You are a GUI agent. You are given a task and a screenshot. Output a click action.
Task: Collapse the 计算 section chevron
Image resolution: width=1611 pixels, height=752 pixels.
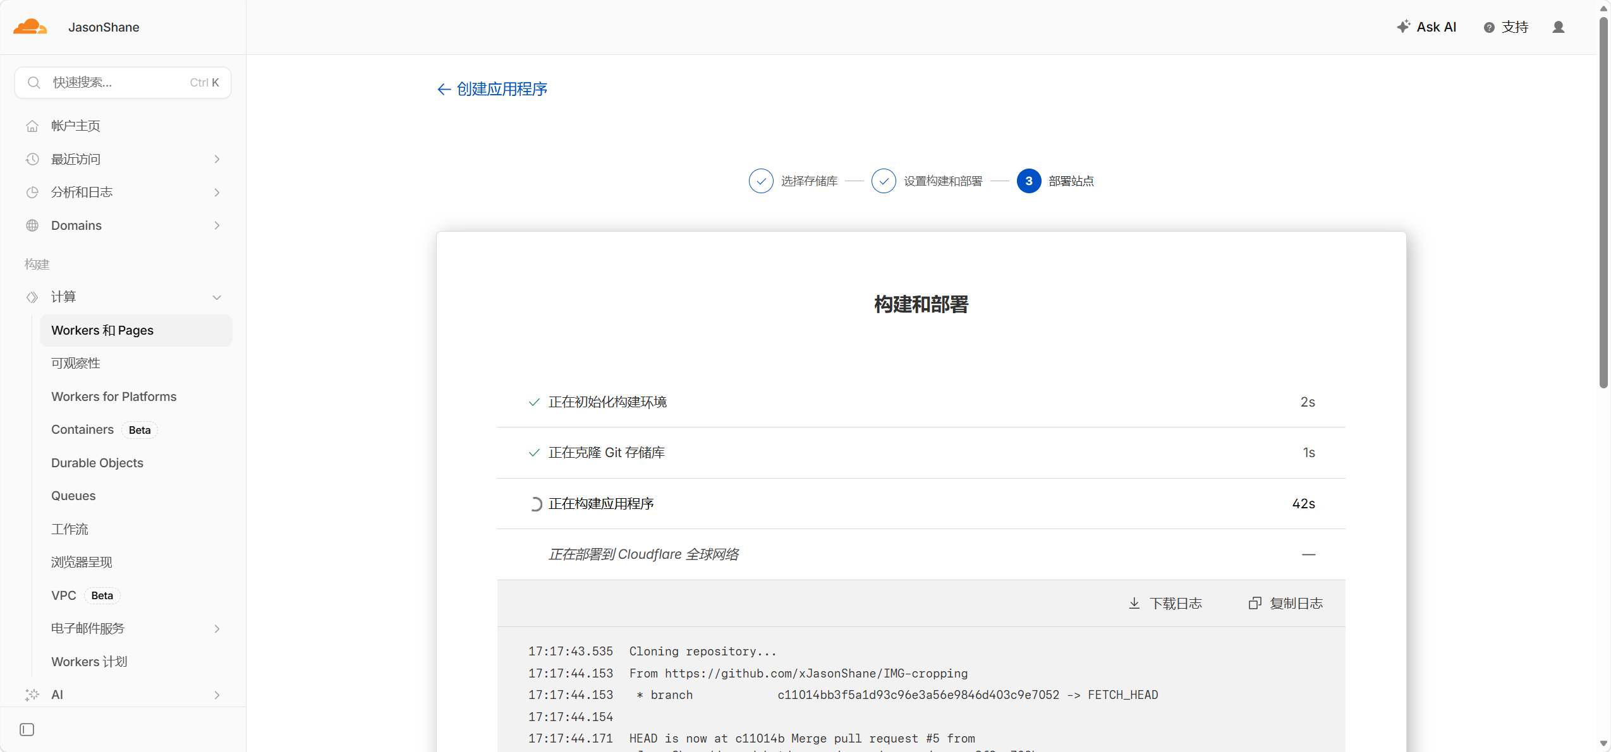coord(217,297)
